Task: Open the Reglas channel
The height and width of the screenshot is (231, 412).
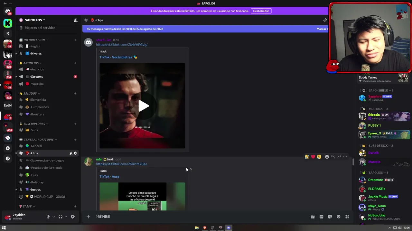Action: (48, 46)
